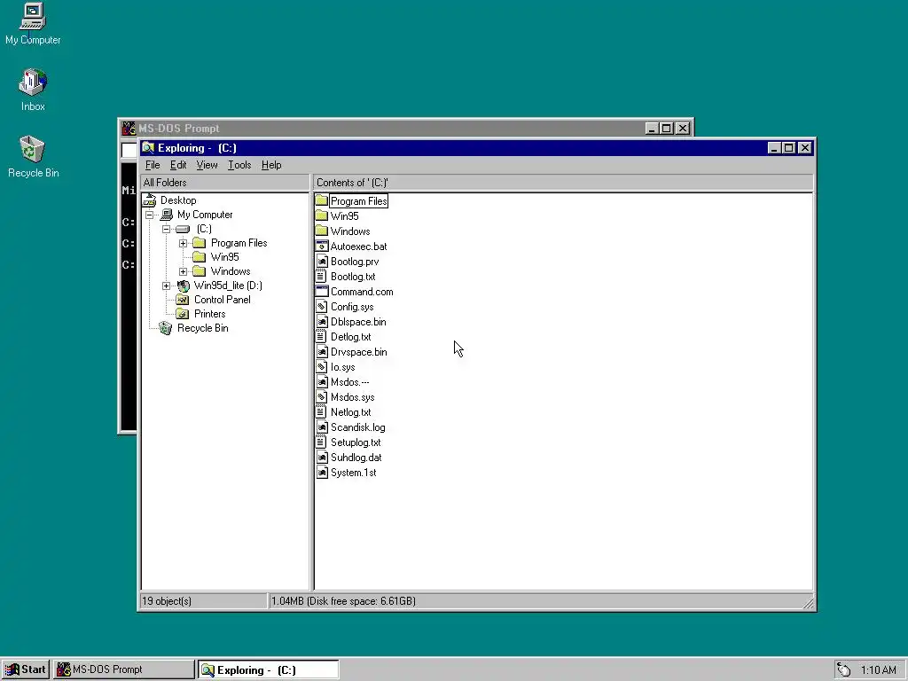The image size is (908, 681).
Task: Minimize the Exploring - (C:) window
Action: point(774,148)
